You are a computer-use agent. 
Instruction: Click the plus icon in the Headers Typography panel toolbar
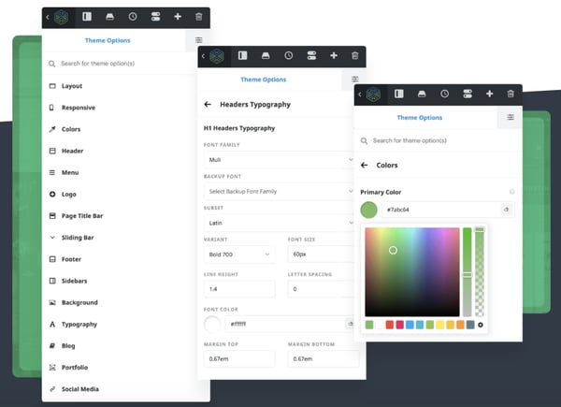pos(333,56)
